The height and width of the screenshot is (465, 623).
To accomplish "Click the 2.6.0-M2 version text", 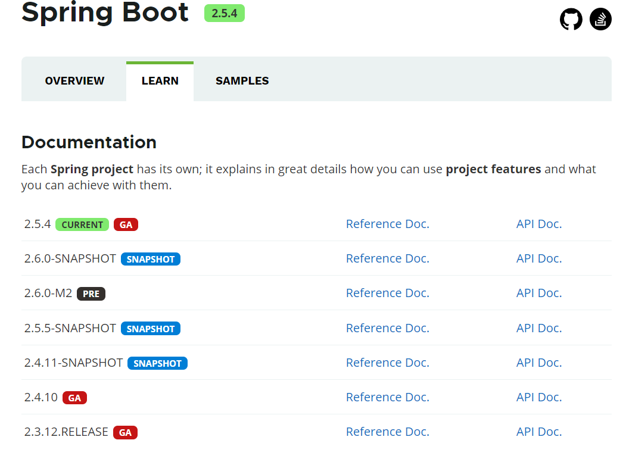I will pos(48,293).
